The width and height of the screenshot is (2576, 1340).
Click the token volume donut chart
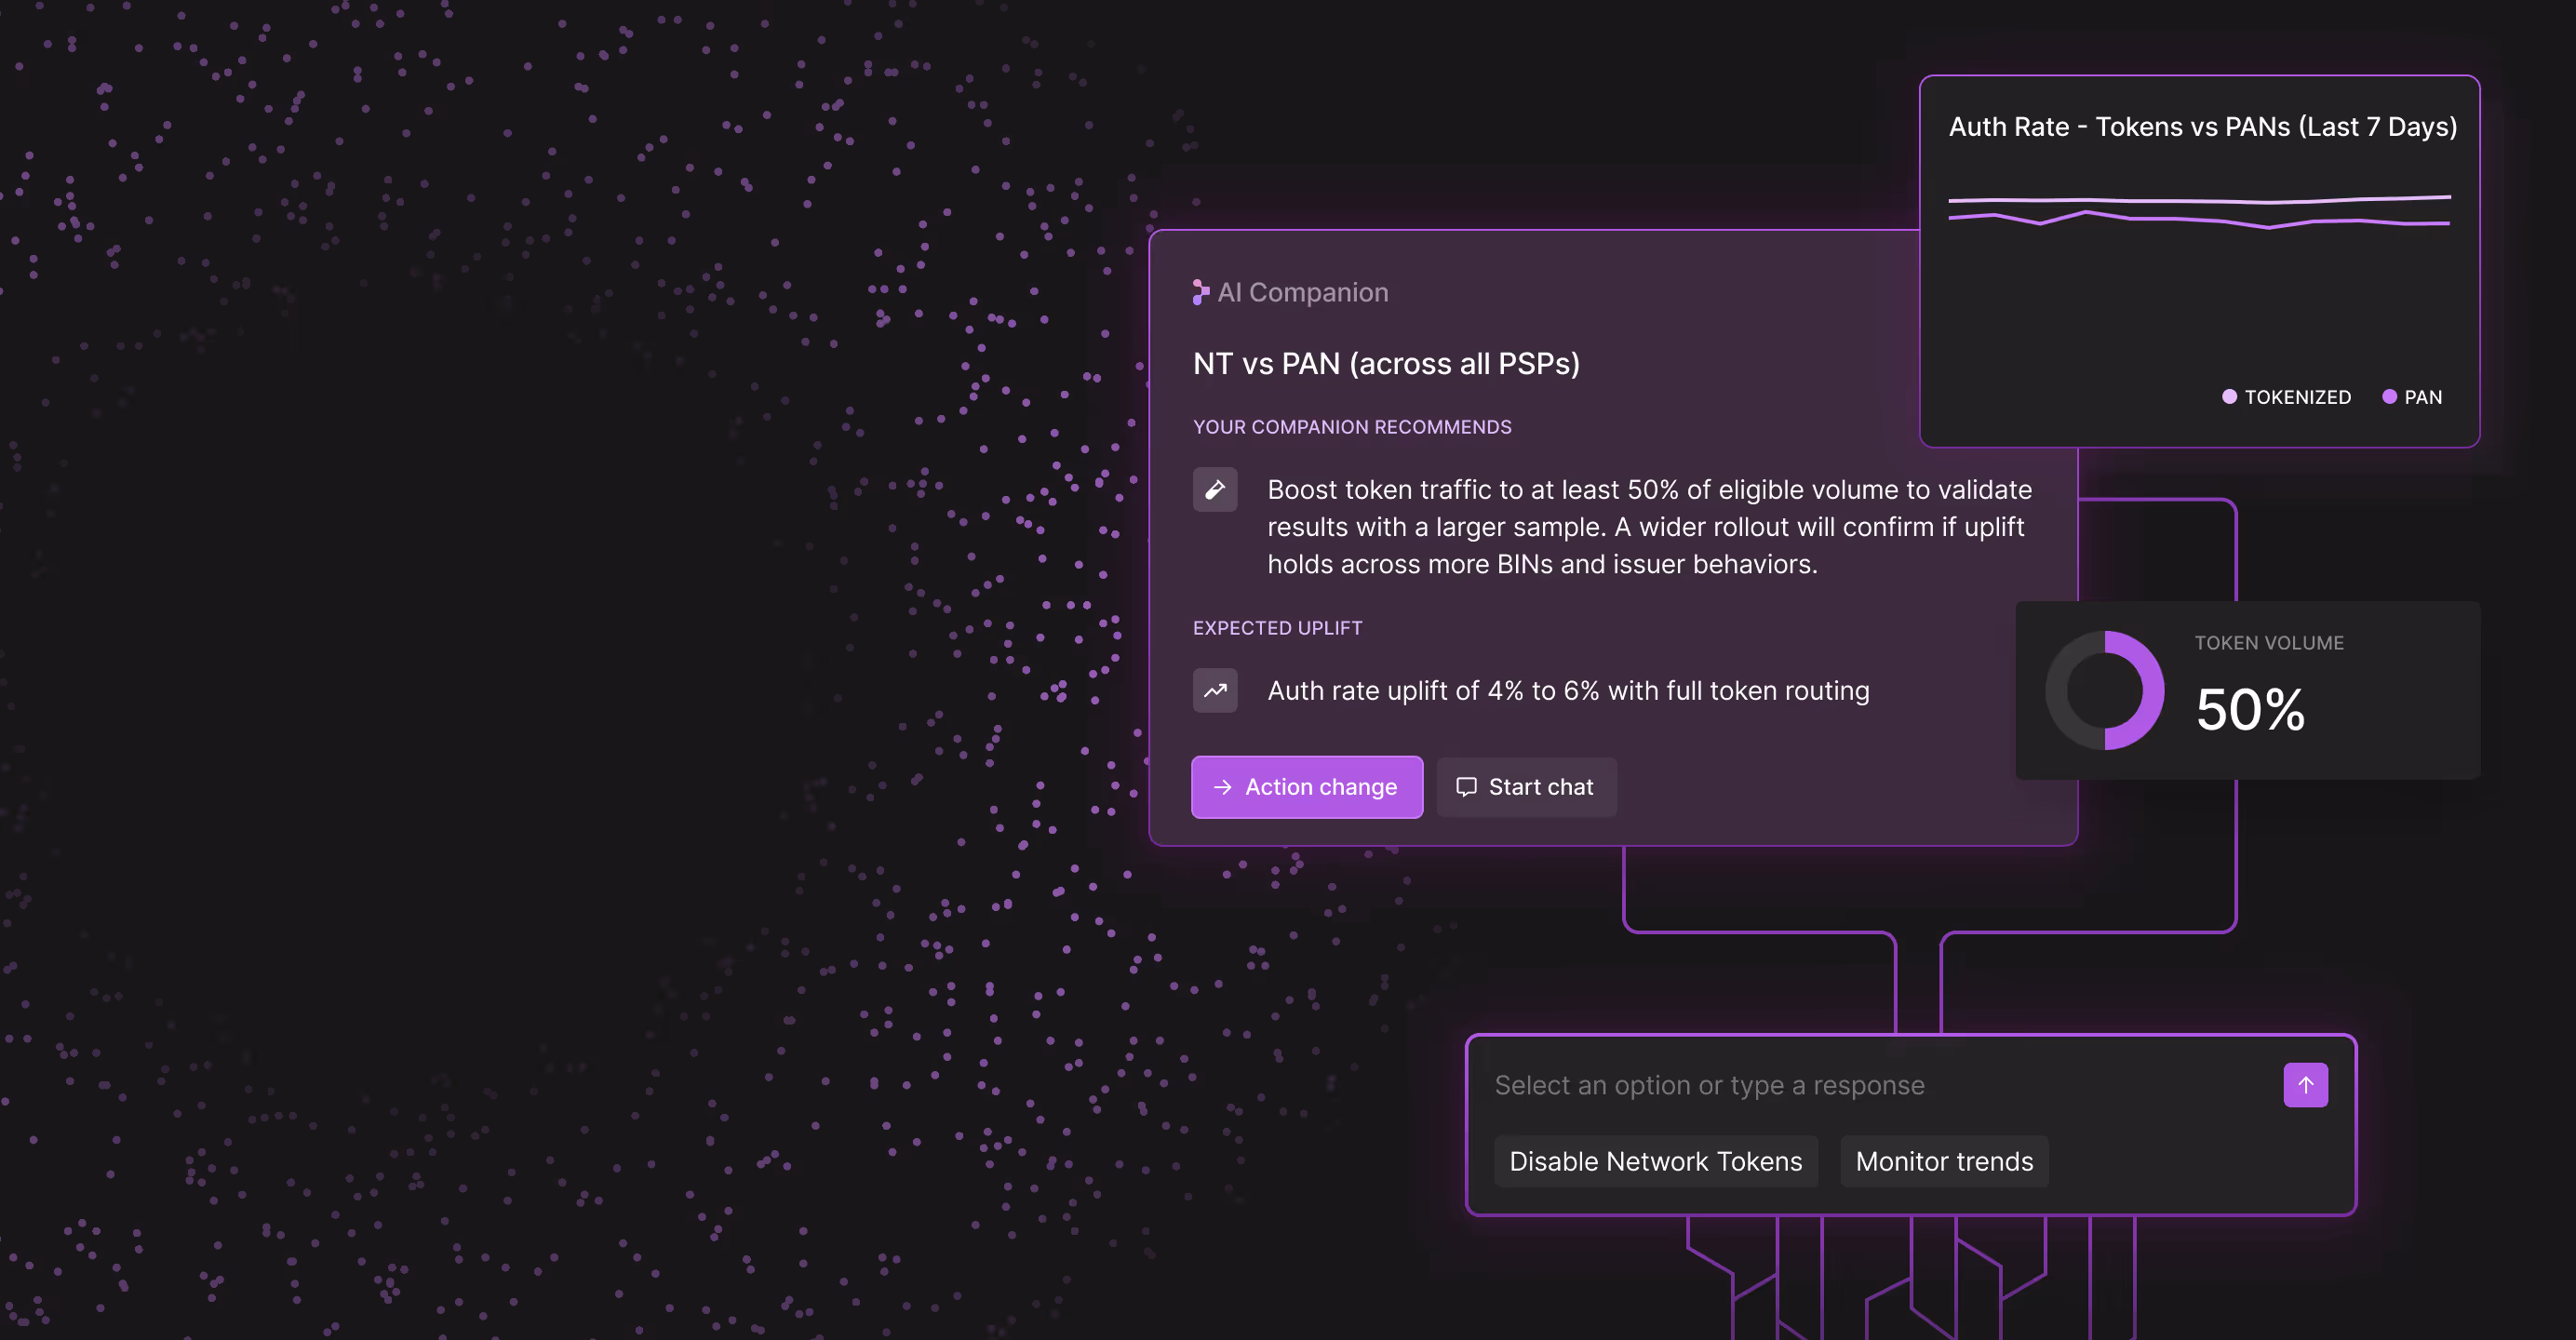pyautogui.click(x=2104, y=691)
